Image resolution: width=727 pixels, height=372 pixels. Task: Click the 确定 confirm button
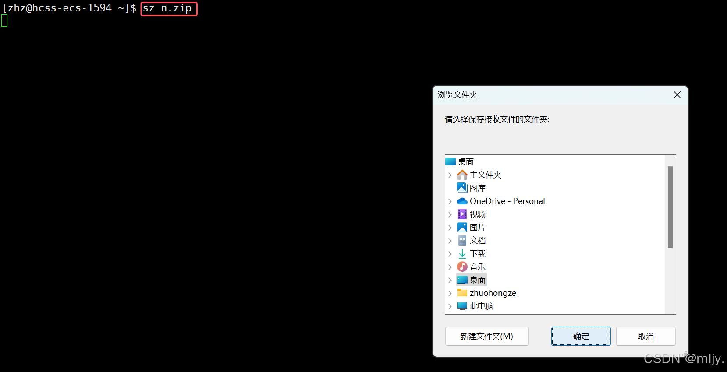point(581,336)
